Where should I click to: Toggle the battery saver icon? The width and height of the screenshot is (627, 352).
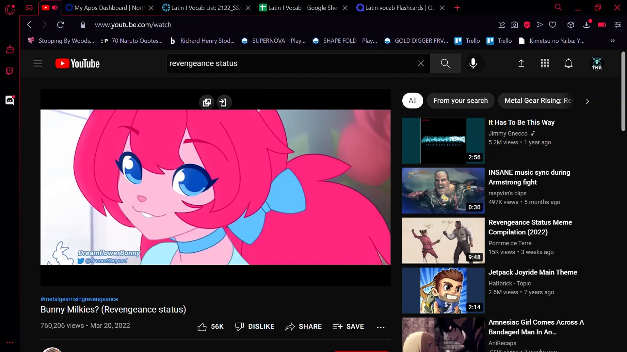coord(602,25)
